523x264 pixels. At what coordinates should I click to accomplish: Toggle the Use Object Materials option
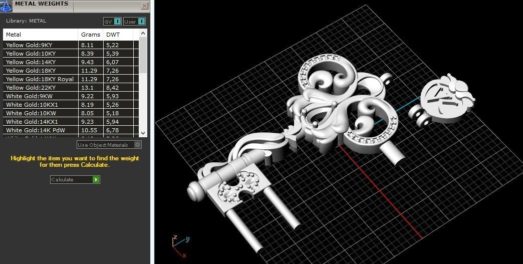(109, 145)
